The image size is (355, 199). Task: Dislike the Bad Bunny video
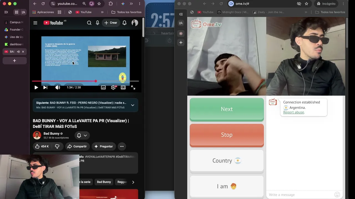tap(57, 146)
